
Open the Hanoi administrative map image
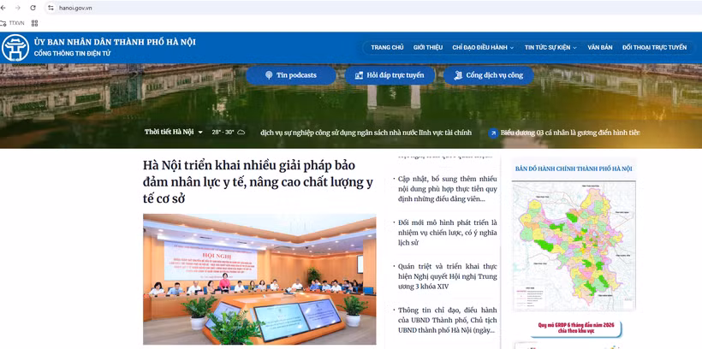[x=574, y=245]
